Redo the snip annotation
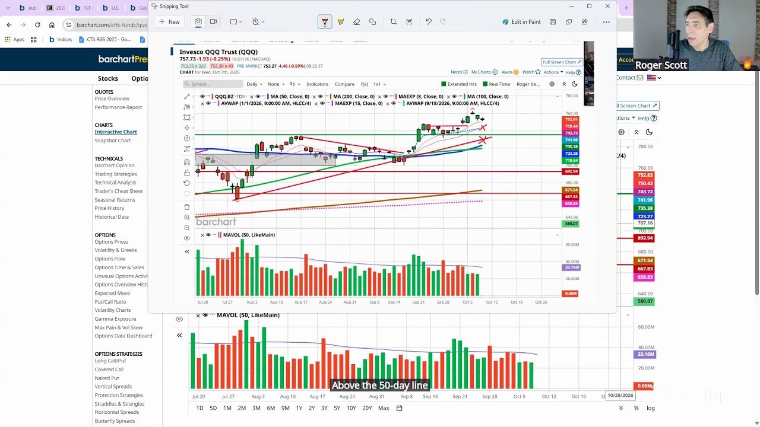Viewport: 760px width, 427px height. point(443,22)
